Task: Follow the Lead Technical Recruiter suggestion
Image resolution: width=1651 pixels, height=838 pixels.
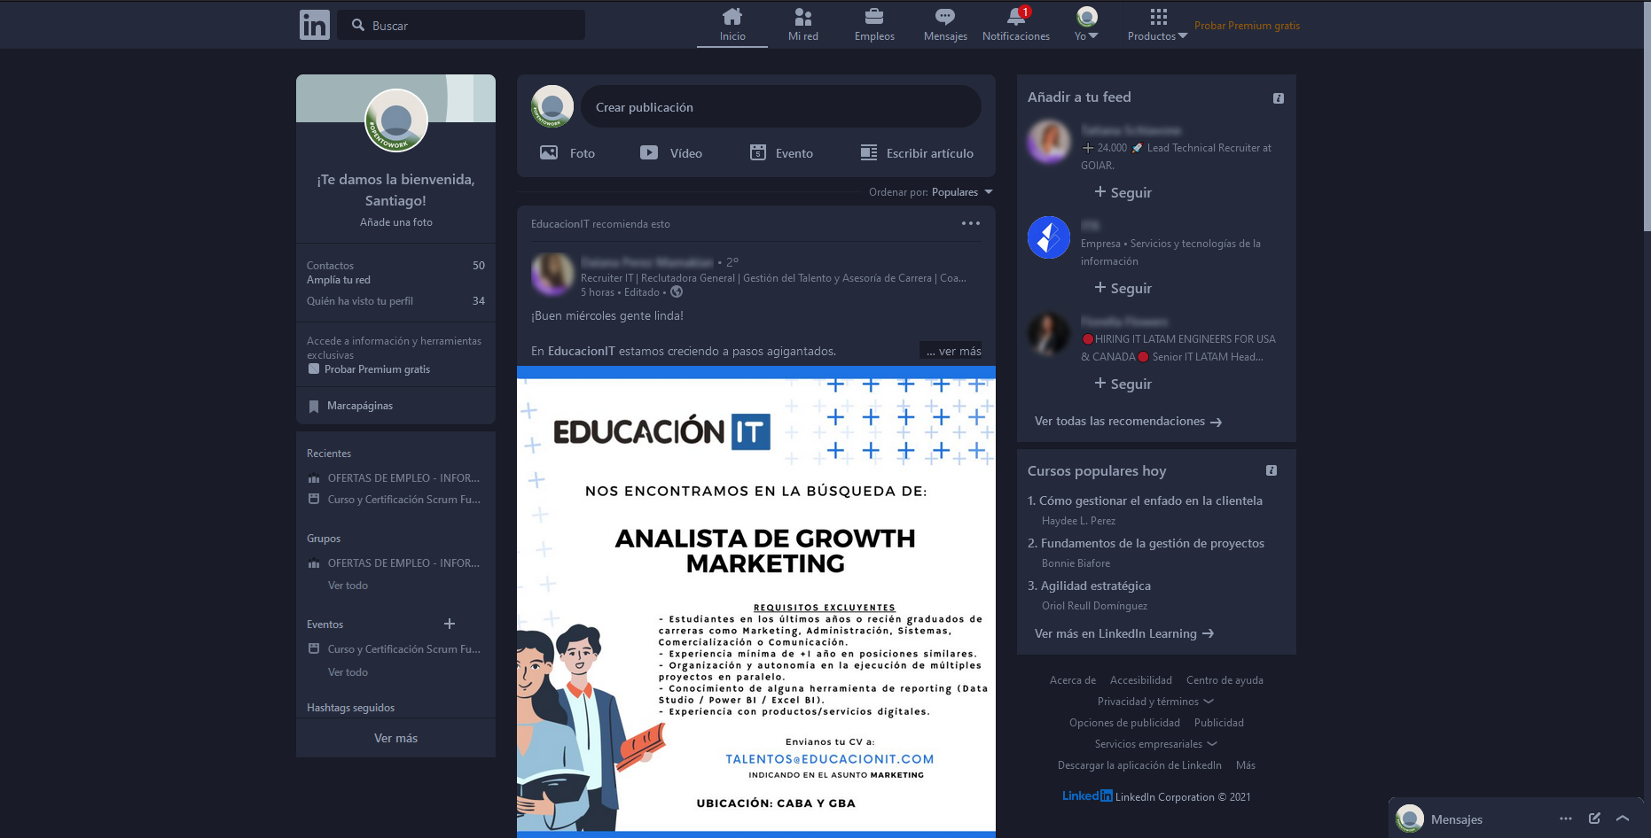Action: coord(1123,192)
